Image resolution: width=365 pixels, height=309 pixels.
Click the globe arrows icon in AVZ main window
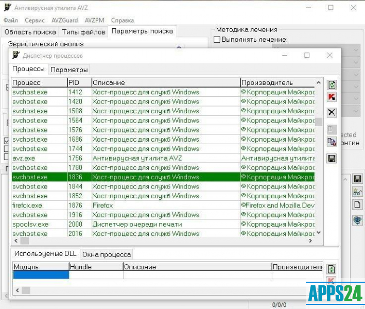358,220
